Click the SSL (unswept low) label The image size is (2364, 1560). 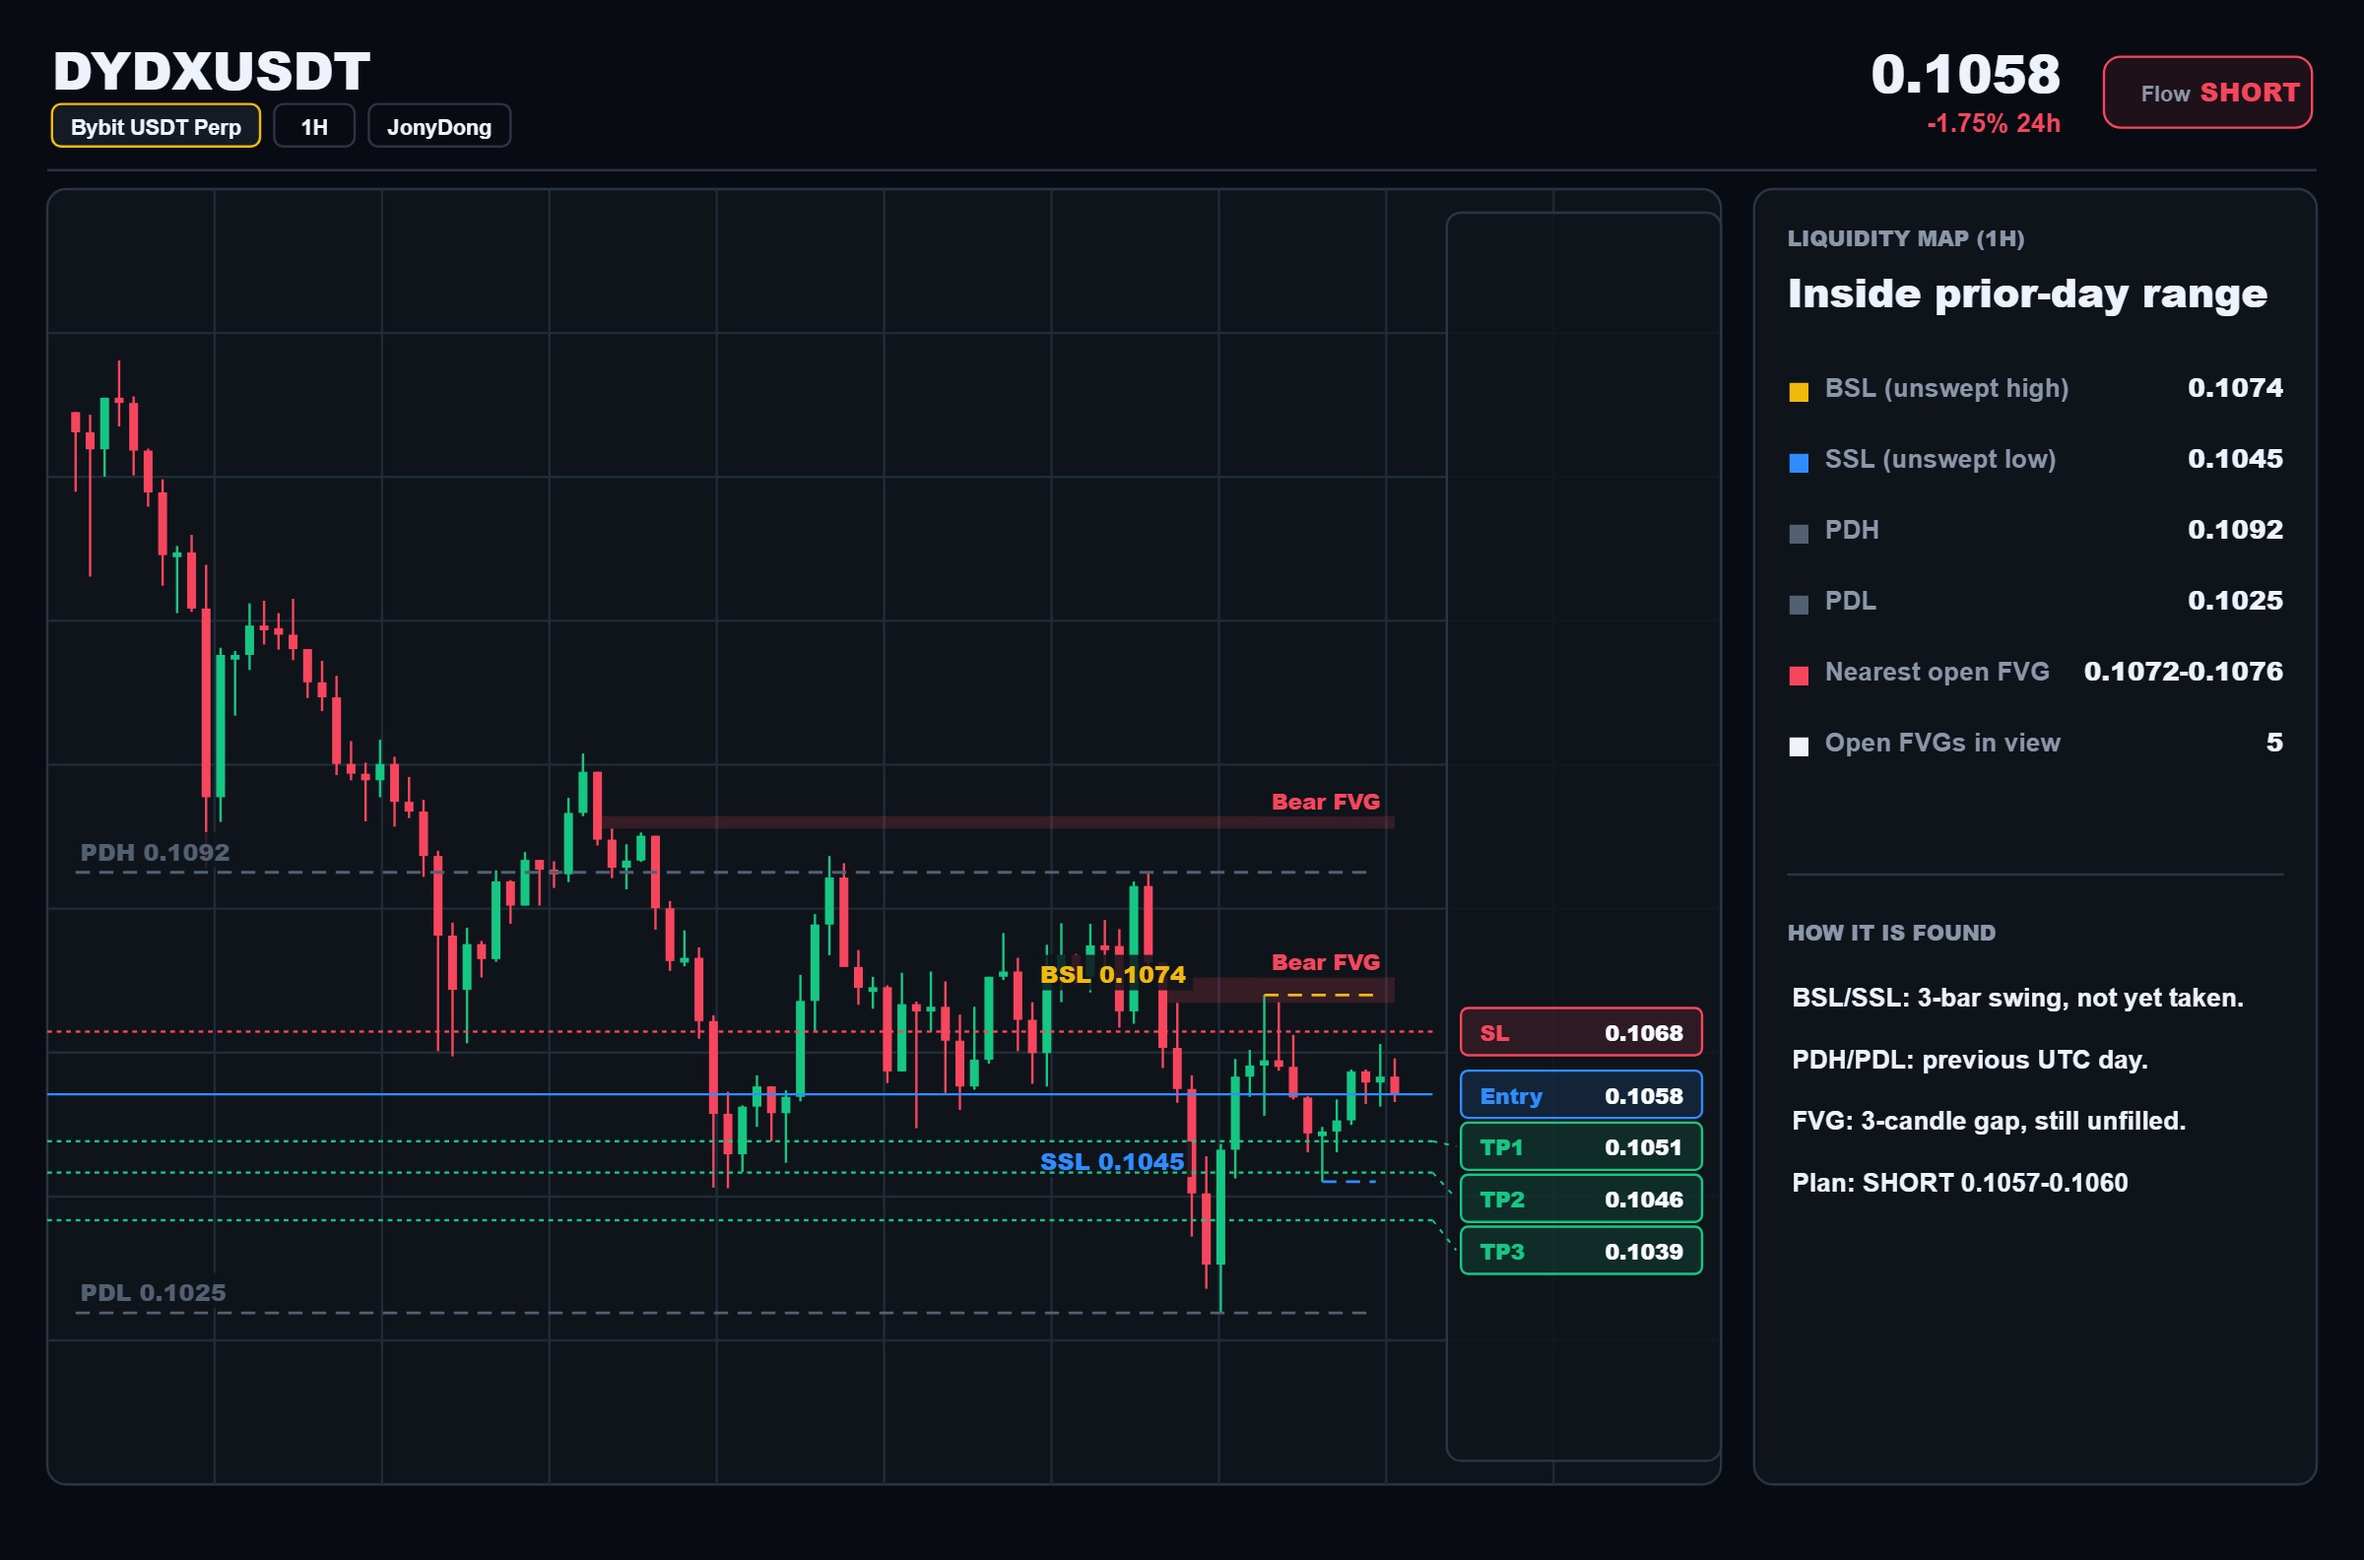pyautogui.click(x=1940, y=459)
